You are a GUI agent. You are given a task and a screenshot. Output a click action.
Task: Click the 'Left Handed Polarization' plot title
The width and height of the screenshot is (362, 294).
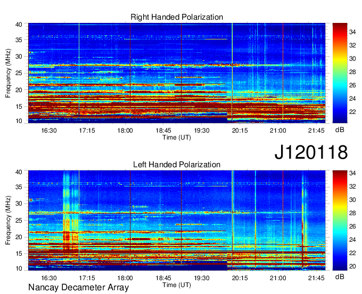pos(177,165)
